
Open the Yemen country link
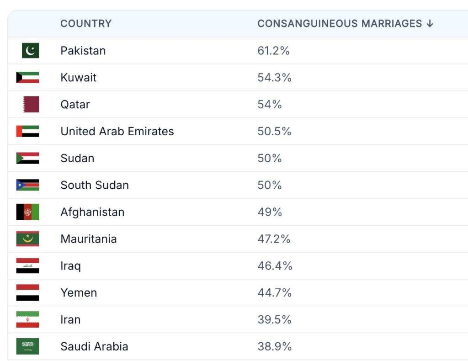(79, 293)
